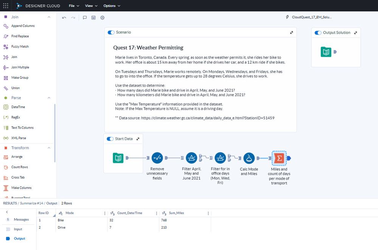Redo the last canvas action
The width and height of the screenshot is (378, 250).
(73, 18)
